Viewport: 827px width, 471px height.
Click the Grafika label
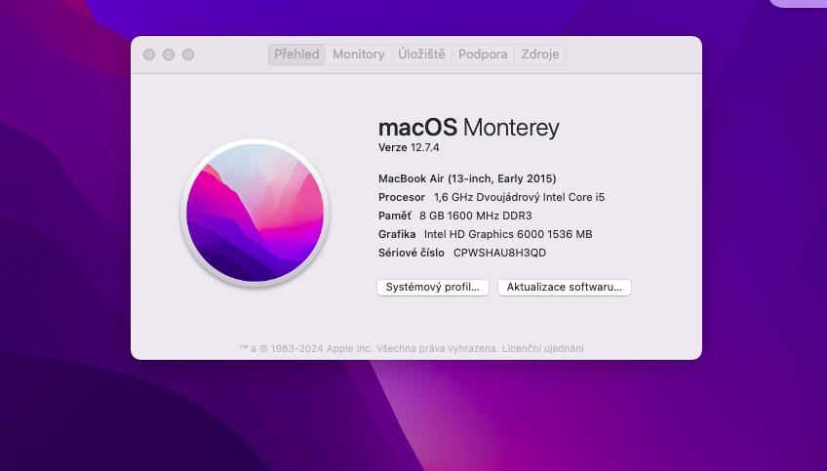click(397, 234)
